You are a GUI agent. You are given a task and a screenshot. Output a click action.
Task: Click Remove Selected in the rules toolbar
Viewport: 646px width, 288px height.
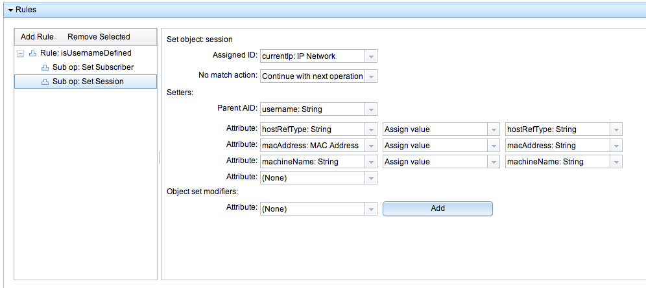99,37
